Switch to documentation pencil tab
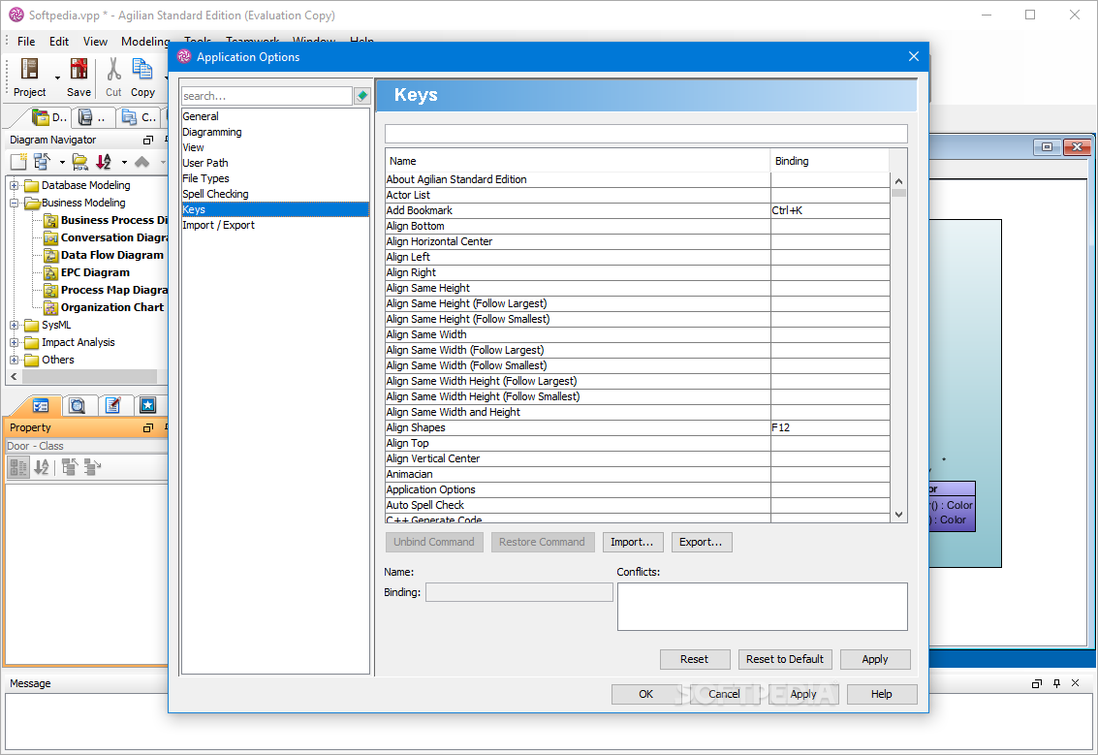This screenshot has width=1098, height=755. (x=112, y=405)
